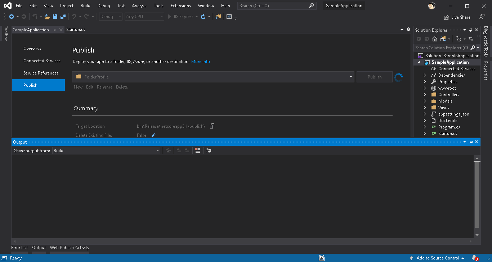Collapse all nodes in Solution Explorer

(478, 36)
